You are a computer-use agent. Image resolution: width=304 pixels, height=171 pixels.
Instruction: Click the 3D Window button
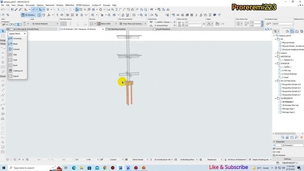click(28, 15)
